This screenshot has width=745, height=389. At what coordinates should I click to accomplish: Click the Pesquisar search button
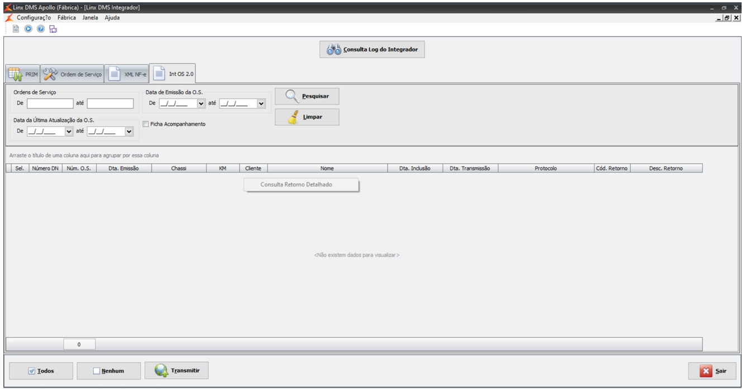[307, 96]
